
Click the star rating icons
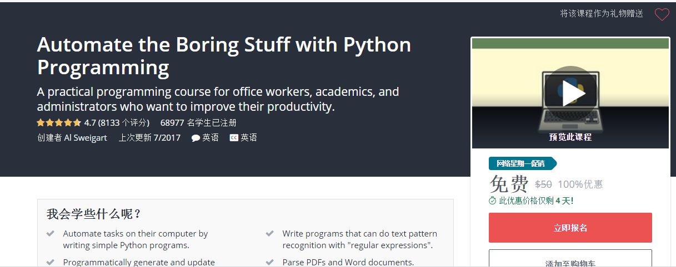59,122
